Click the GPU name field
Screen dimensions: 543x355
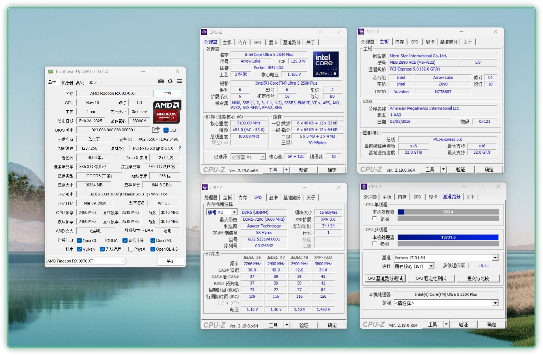(x=113, y=93)
